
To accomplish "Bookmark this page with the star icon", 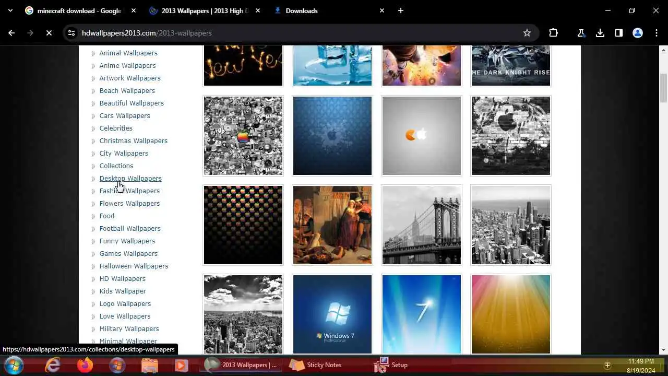I will click(x=527, y=33).
